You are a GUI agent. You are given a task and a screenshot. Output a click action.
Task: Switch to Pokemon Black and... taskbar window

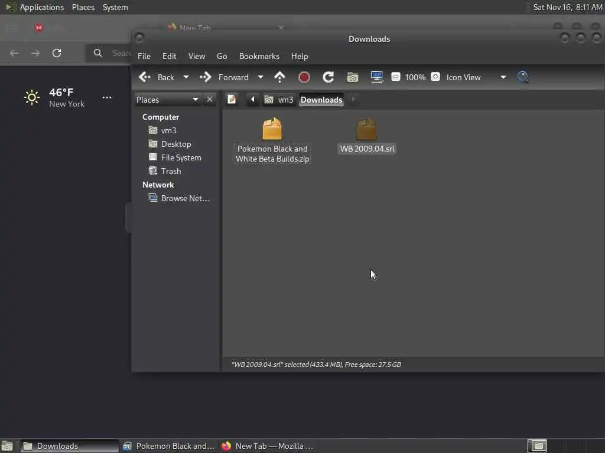point(168,446)
